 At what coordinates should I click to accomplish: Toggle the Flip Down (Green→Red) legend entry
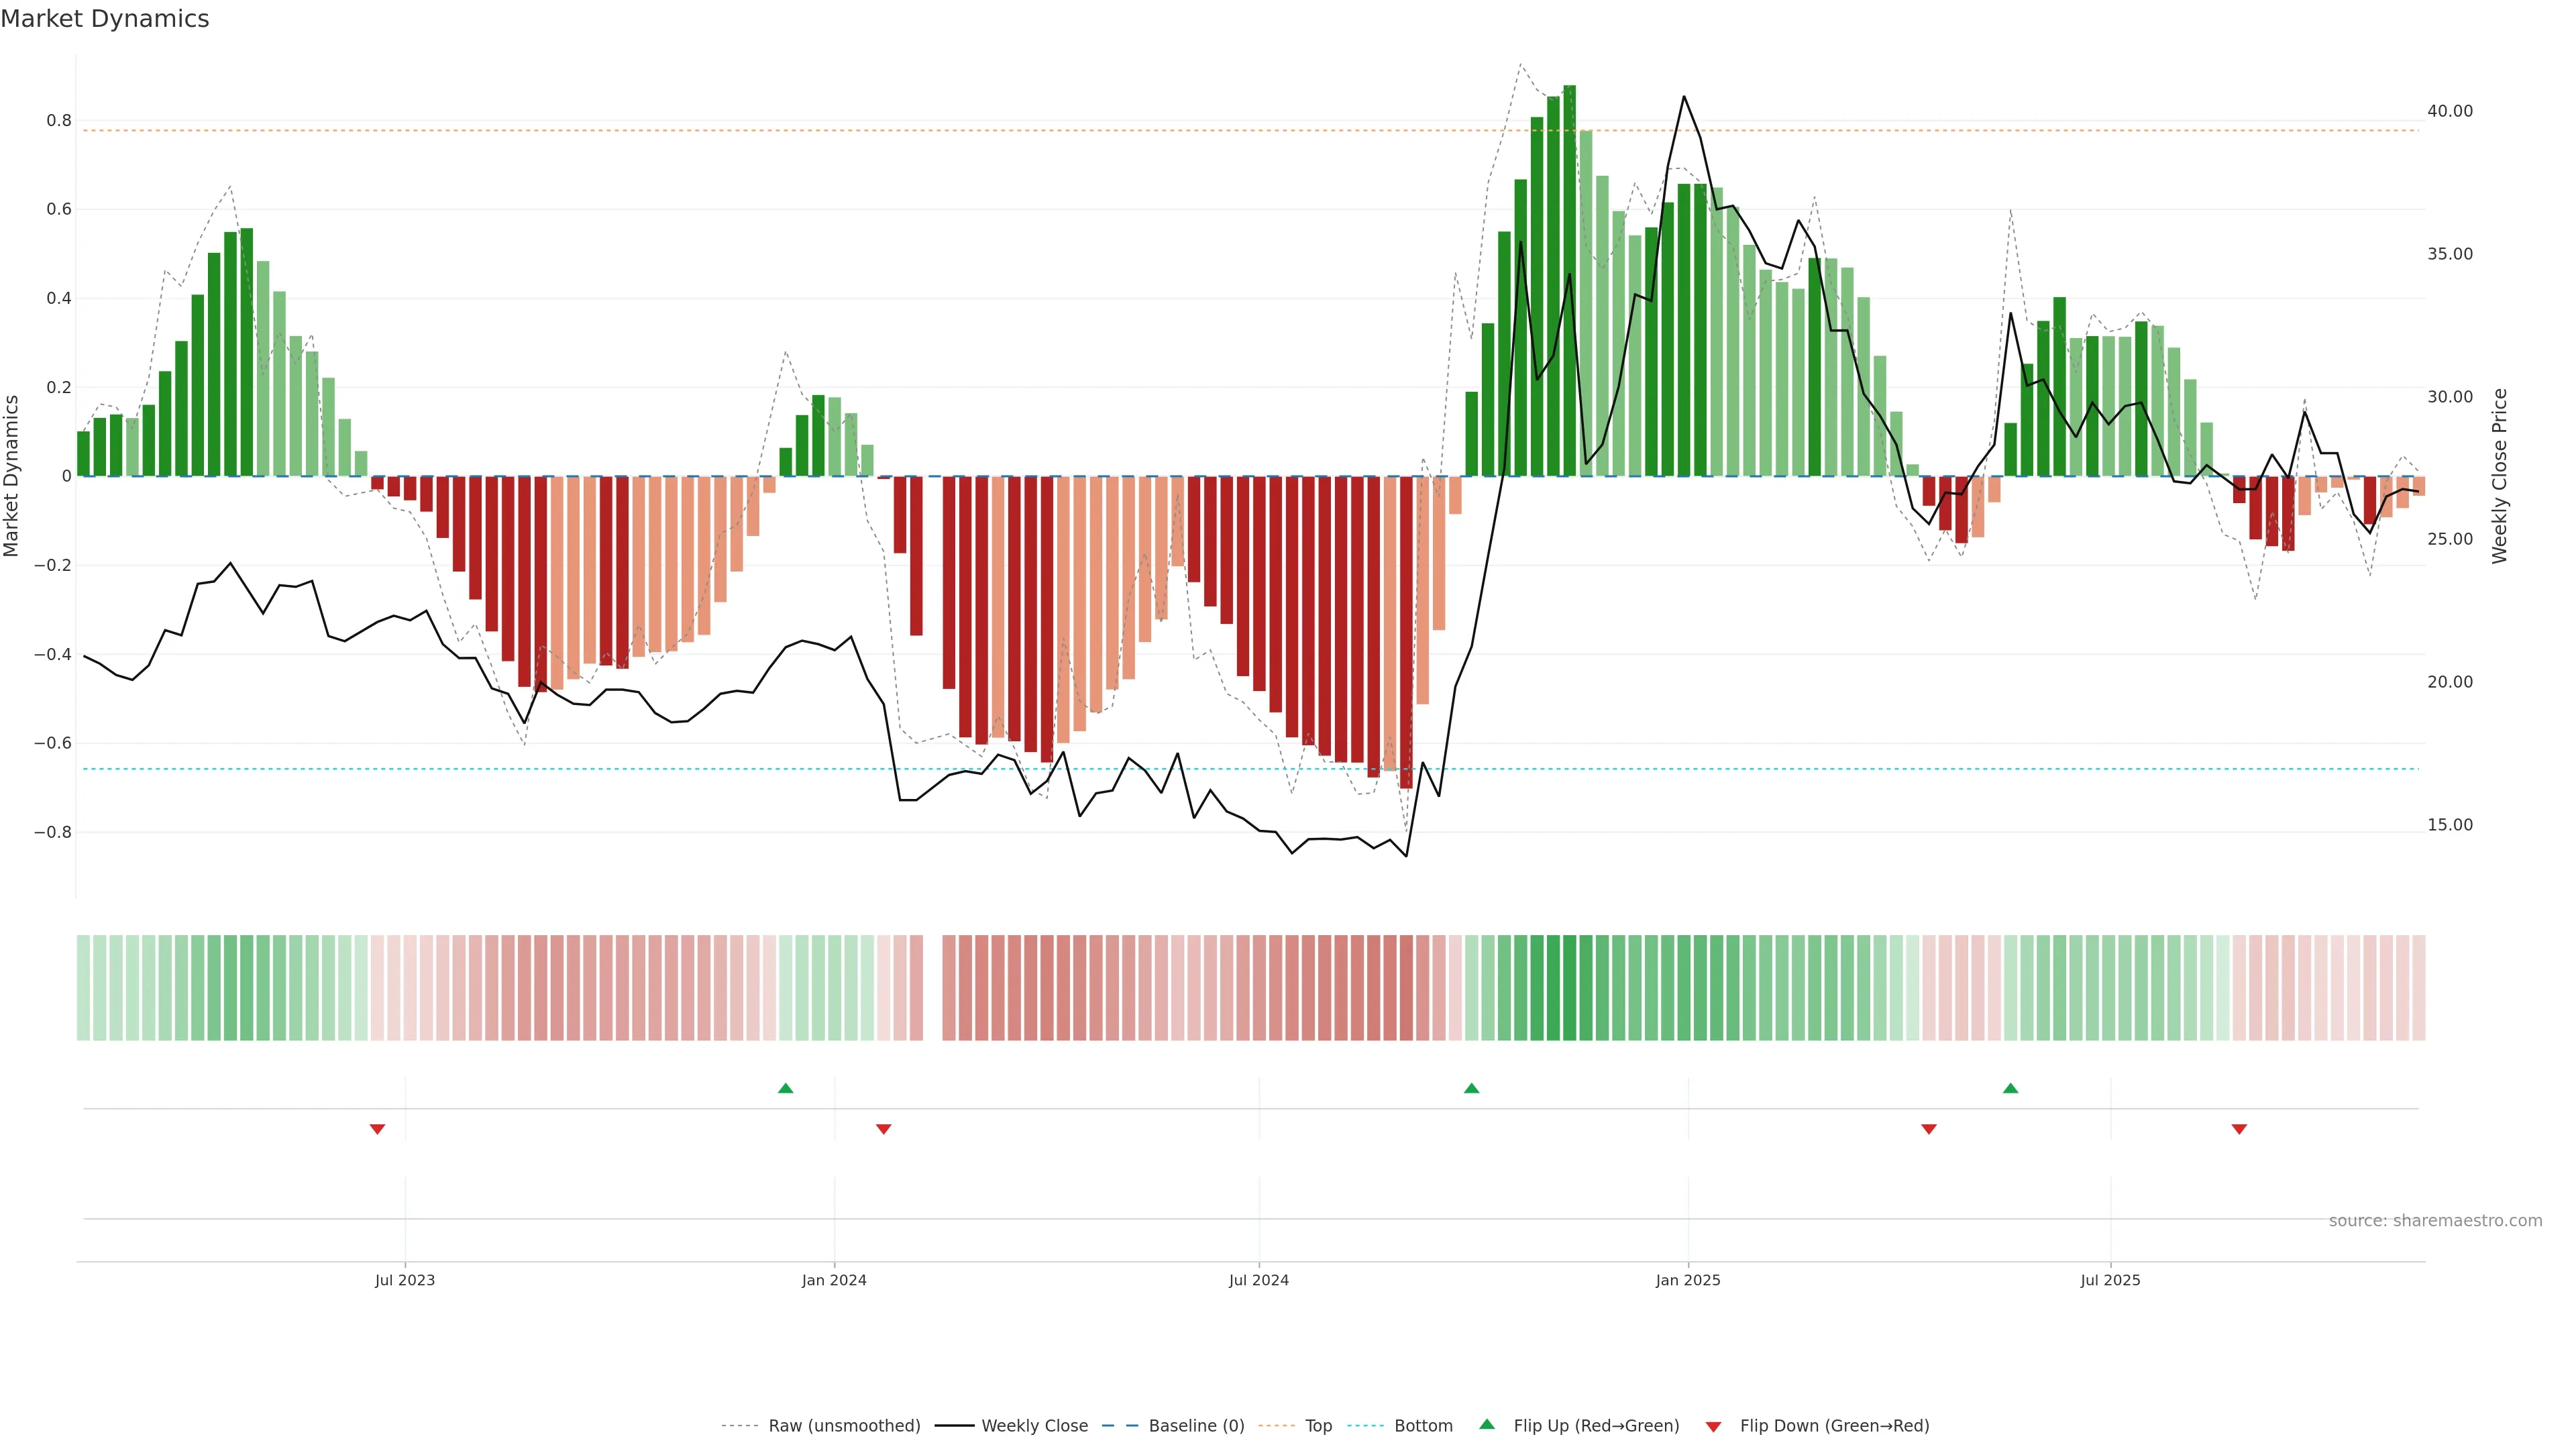[x=1834, y=1426]
